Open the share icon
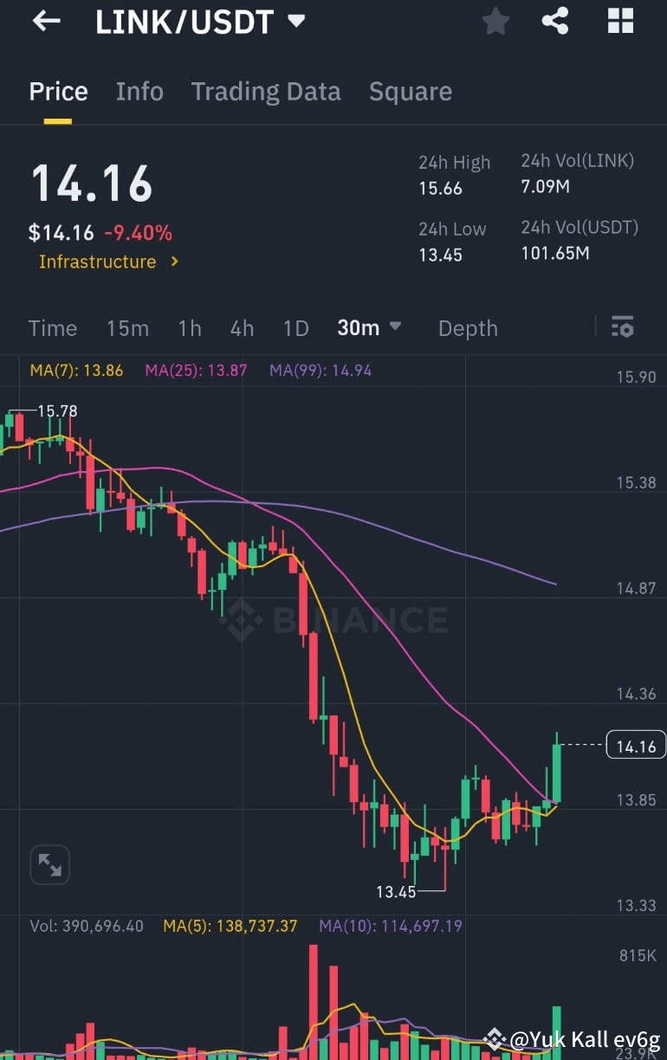This screenshot has height=1060, width=667. (554, 21)
